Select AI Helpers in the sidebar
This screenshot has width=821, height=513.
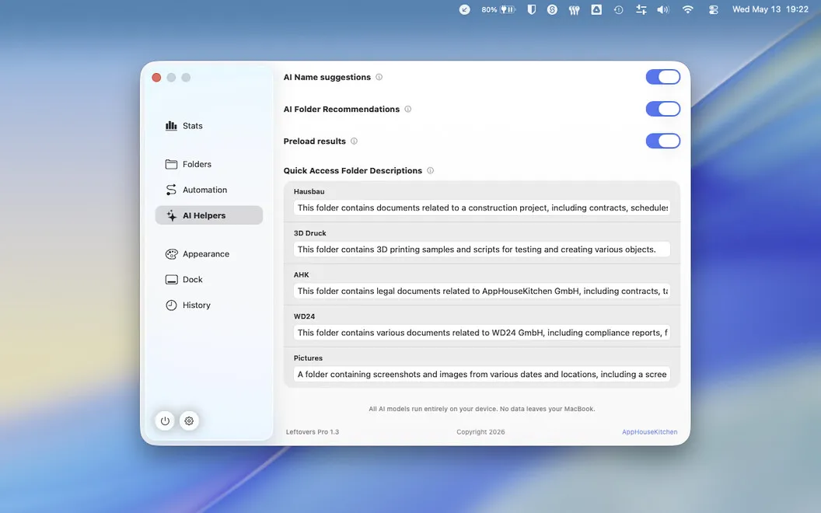[209, 215]
